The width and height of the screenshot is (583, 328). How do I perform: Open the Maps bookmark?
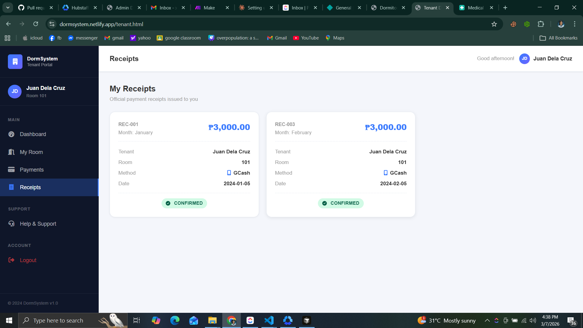335,38
